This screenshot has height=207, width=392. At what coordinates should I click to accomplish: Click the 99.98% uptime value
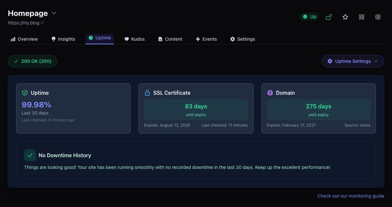coord(36,104)
